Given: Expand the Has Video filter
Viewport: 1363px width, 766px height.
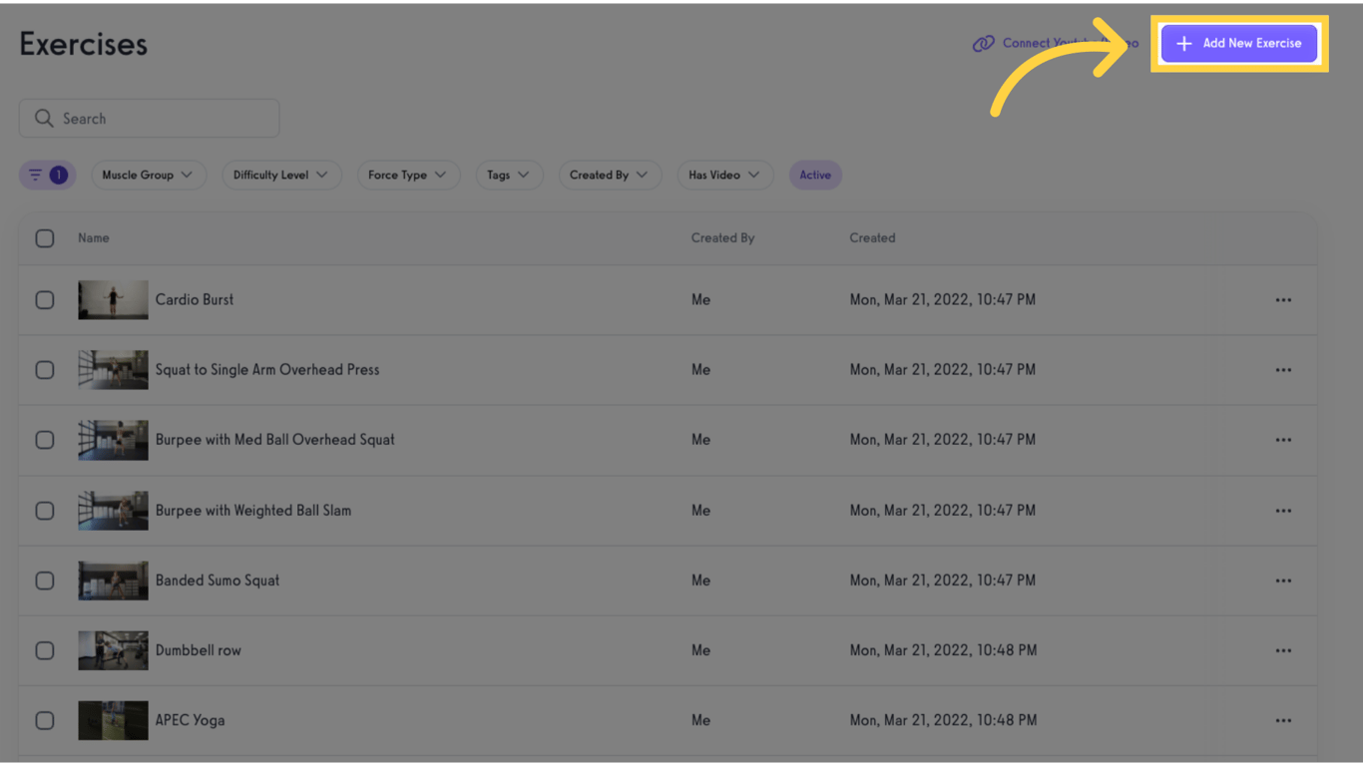Looking at the screenshot, I should click(x=723, y=176).
